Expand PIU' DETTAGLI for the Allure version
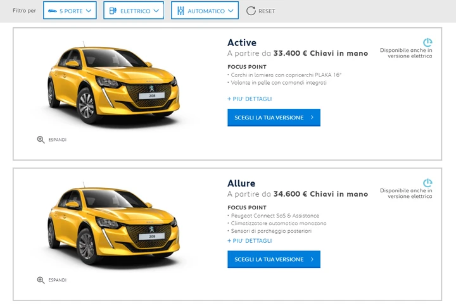Screen dimensions: 456x308 [250, 241]
